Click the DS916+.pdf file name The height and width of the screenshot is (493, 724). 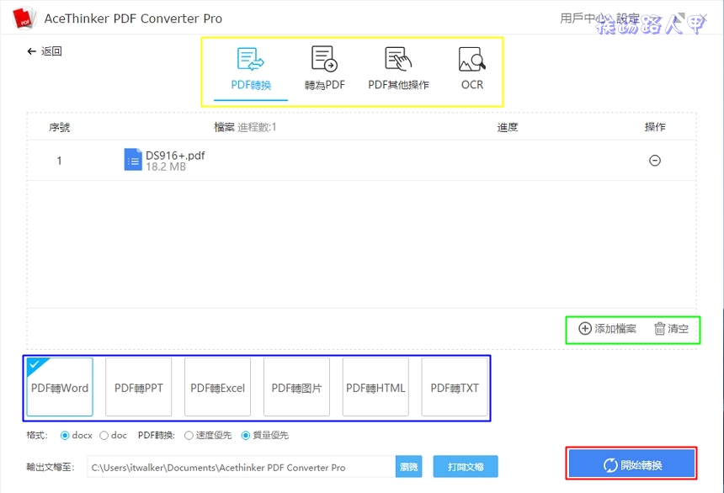tap(175, 155)
